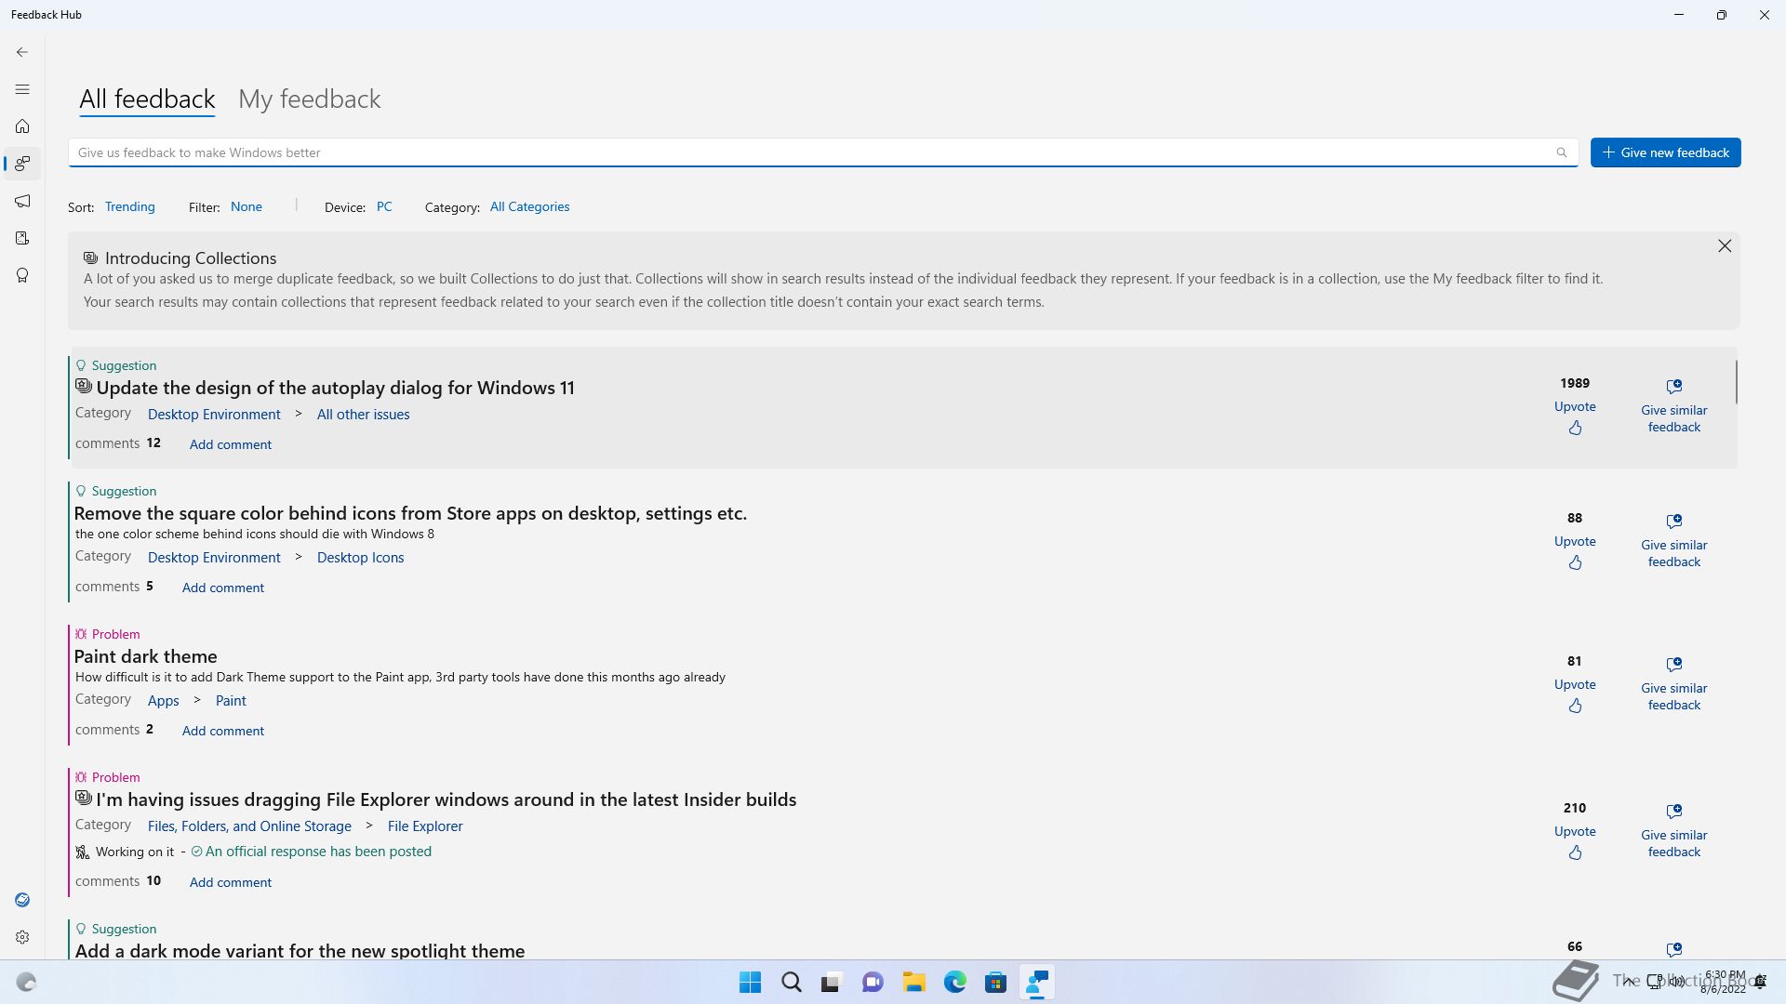Open the Device PC dropdown
Image resolution: width=1786 pixels, height=1004 pixels.
[x=384, y=206]
